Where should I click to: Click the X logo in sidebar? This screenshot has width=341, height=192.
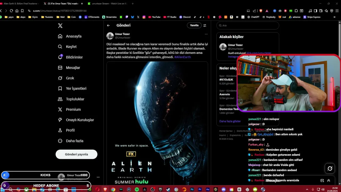60,26
